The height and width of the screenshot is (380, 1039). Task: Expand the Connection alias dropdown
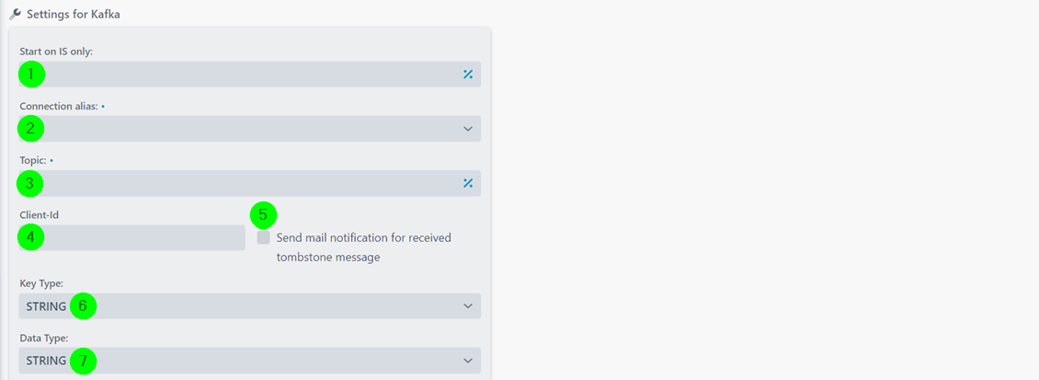[250, 129]
